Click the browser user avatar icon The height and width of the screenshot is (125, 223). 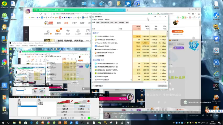(28, 11)
